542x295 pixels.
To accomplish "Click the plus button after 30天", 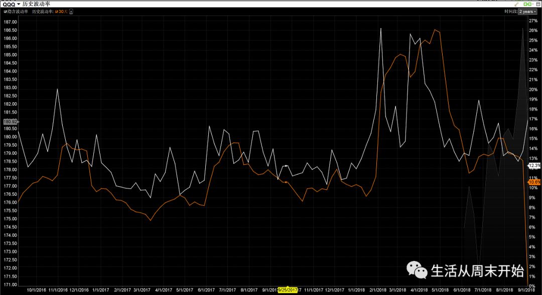I will point(71,12).
